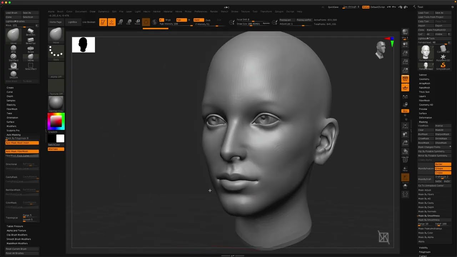
Task: Open the Alpha Off picker
Action: (x=56, y=70)
